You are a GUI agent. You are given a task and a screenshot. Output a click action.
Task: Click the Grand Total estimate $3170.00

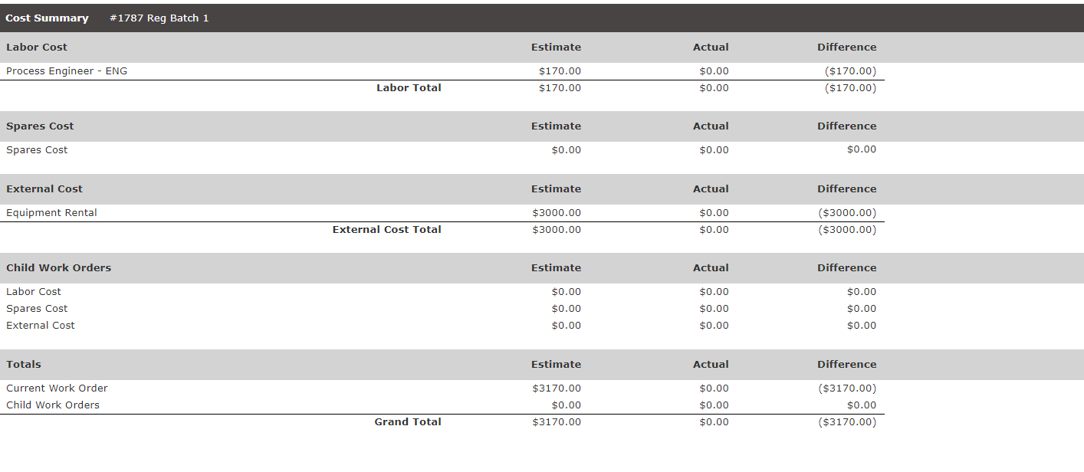pos(557,422)
